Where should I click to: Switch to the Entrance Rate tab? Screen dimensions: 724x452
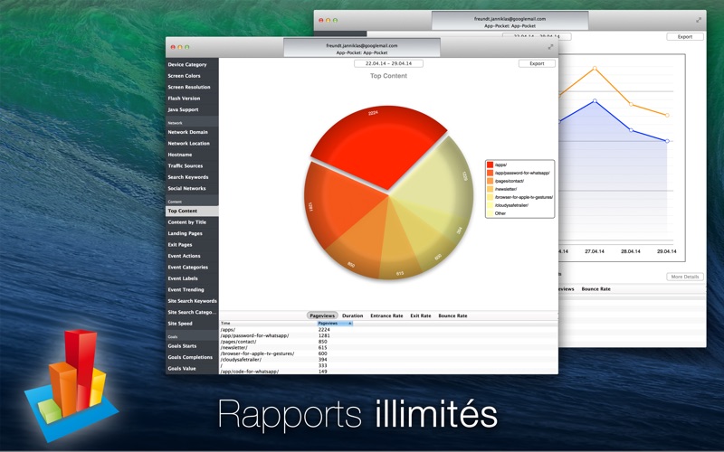386,315
